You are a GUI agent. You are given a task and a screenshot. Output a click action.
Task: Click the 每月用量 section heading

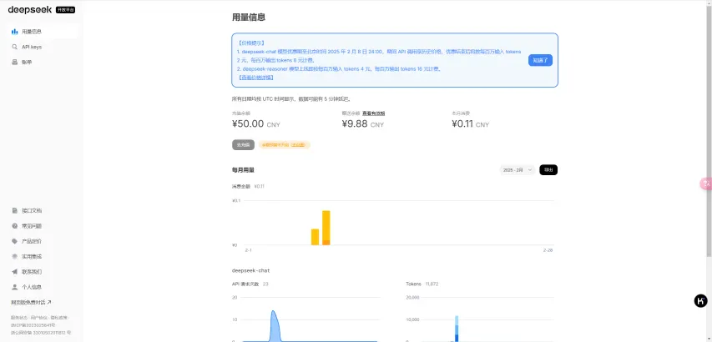[x=243, y=170]
